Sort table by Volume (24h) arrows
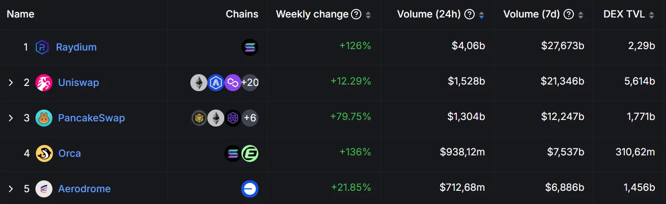666x204 pixels. tap(481, 15)
